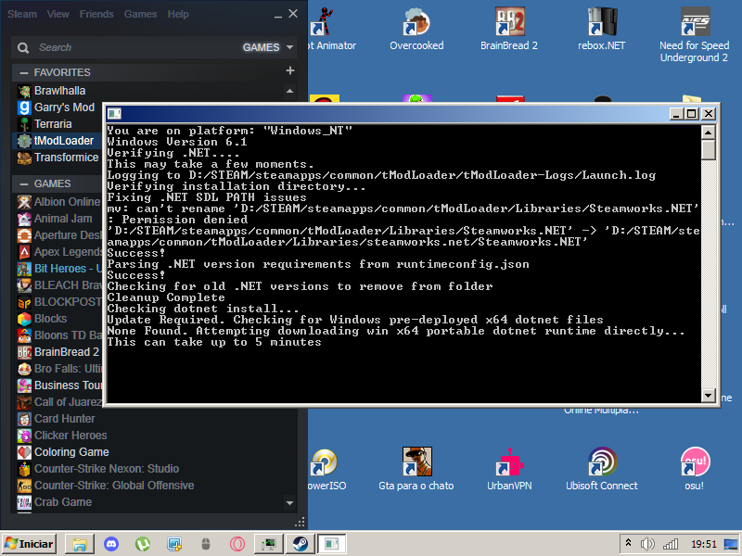Click the taskbar clock 19:51

click(x=704, y=544)
